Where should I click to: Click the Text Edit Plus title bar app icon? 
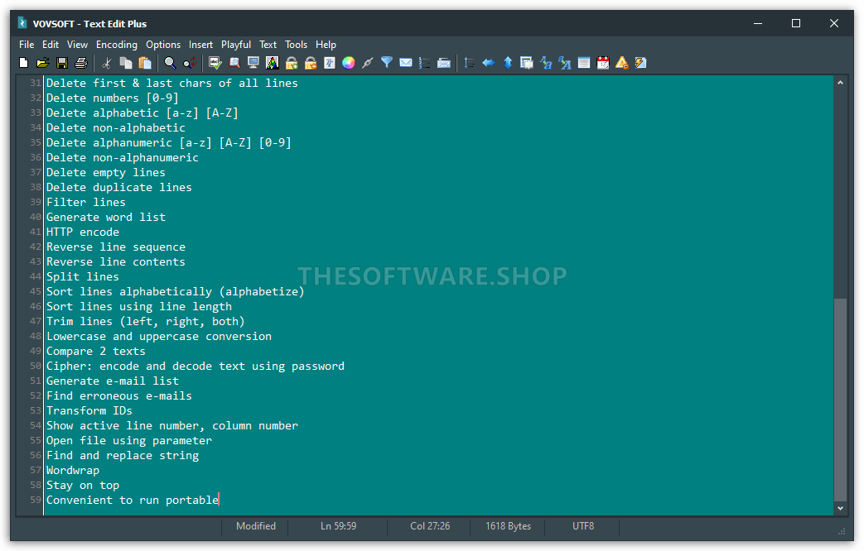click(x=22, y=23)
